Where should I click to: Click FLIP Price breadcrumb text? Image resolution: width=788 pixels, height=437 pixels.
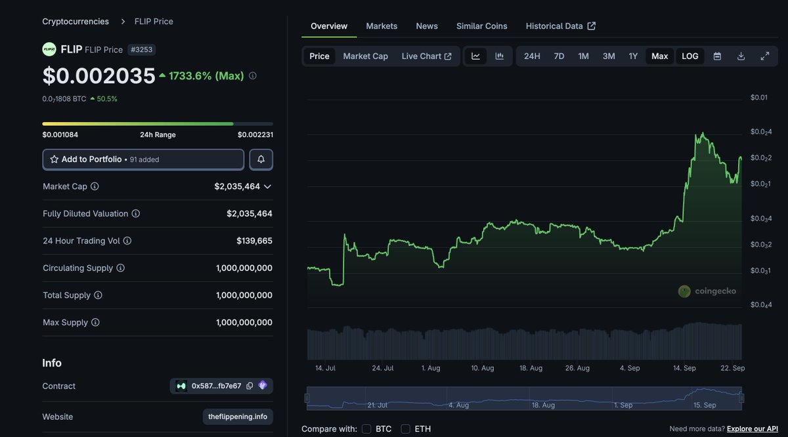click(x=154, y=22)
